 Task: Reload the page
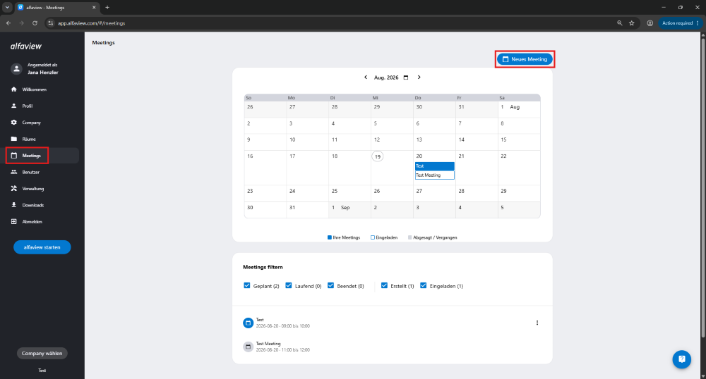click(x=35, y=23)
